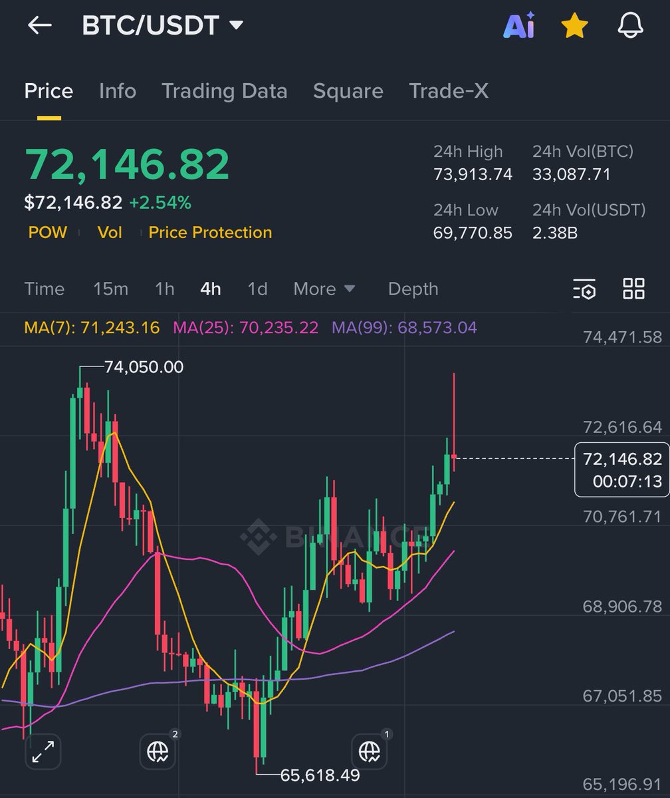Open notifications via the bell icon
Screen dimensions: 670x798
pos(630,25)
